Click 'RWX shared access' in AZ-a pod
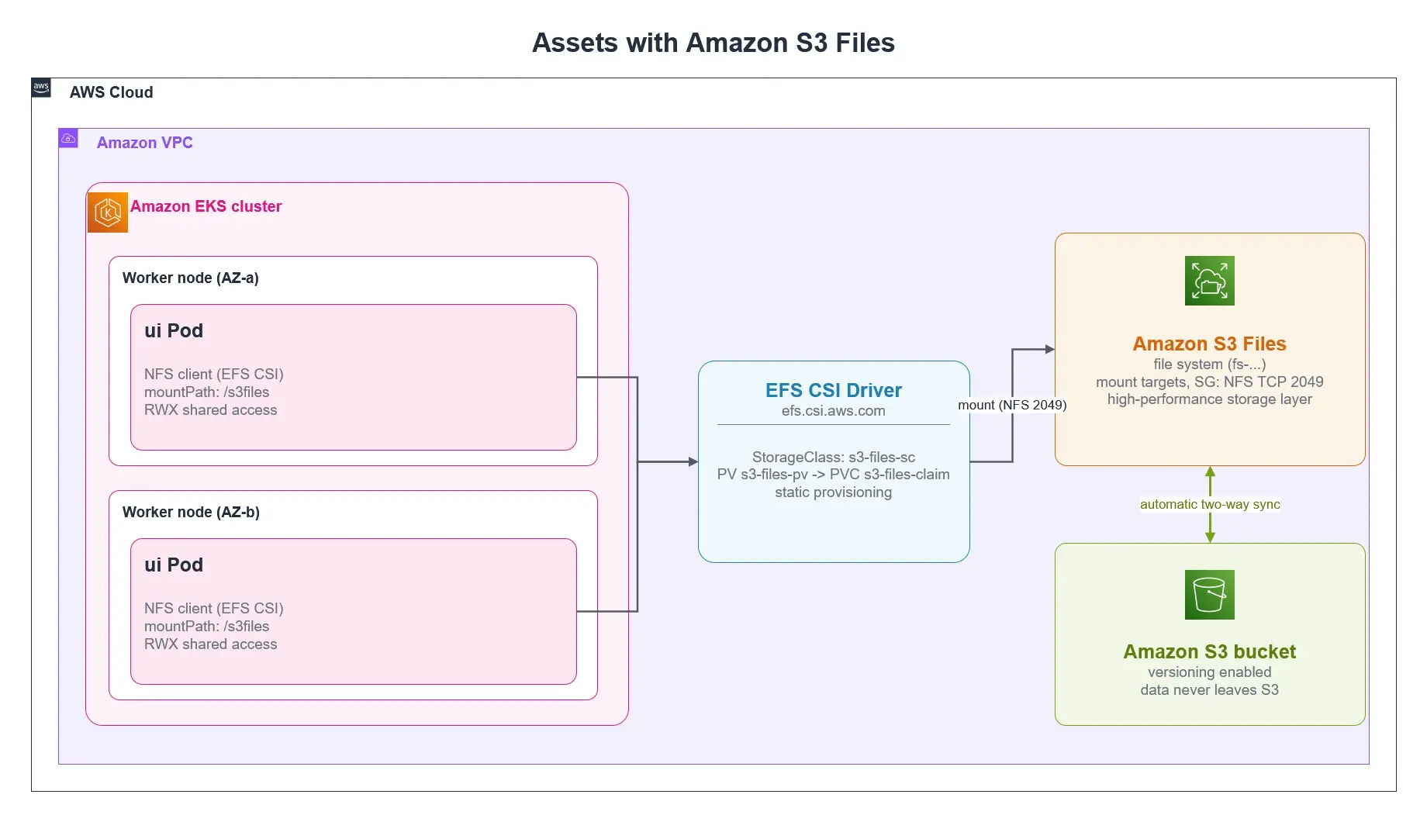 pyautogui.click(x=211, y=409)
